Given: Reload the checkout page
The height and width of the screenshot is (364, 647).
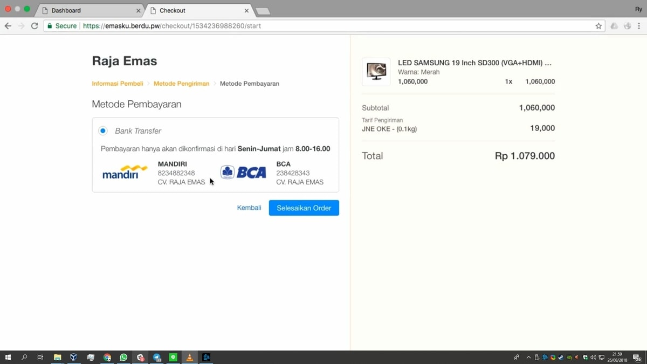Looking at the screenshot, I should point(35,26).
